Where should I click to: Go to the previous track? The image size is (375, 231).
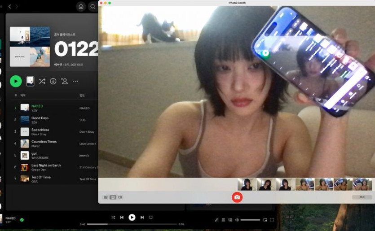coord(122,218)
